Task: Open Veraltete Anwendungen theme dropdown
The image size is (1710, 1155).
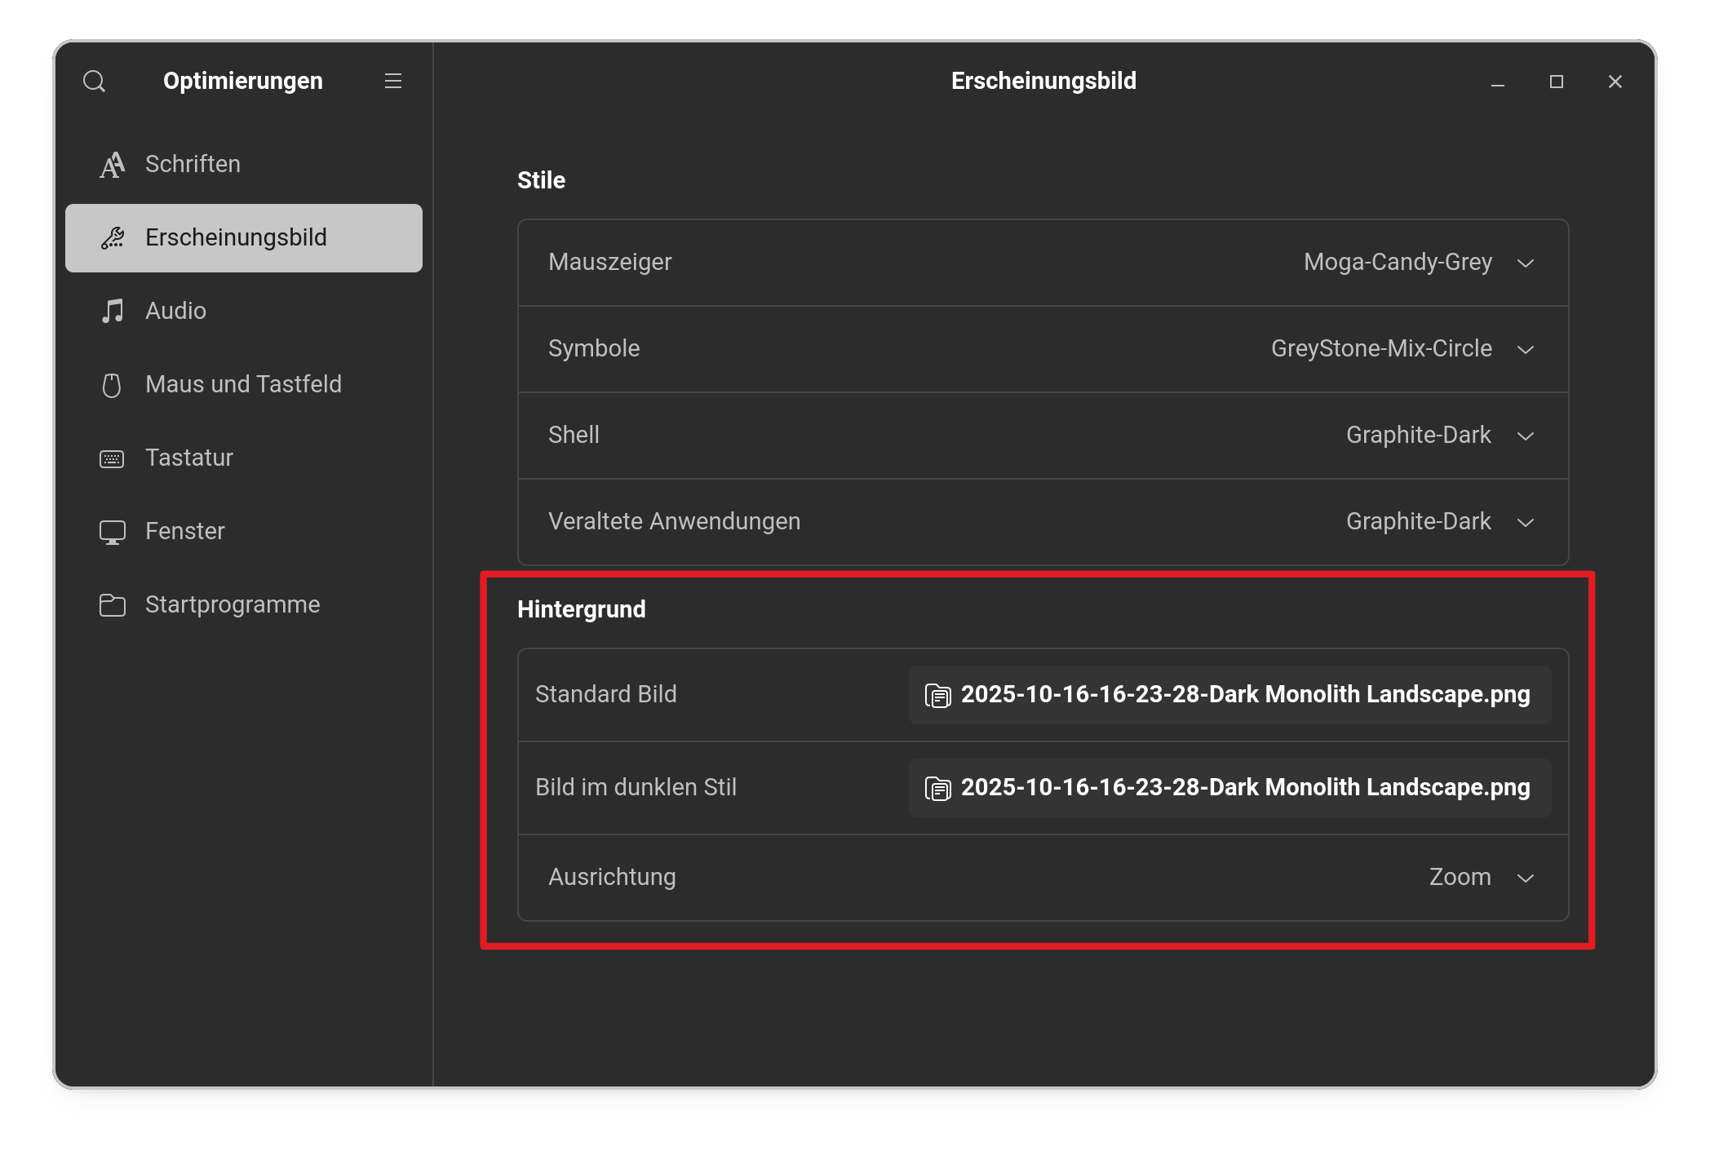Action: [x=1440, y=522]
